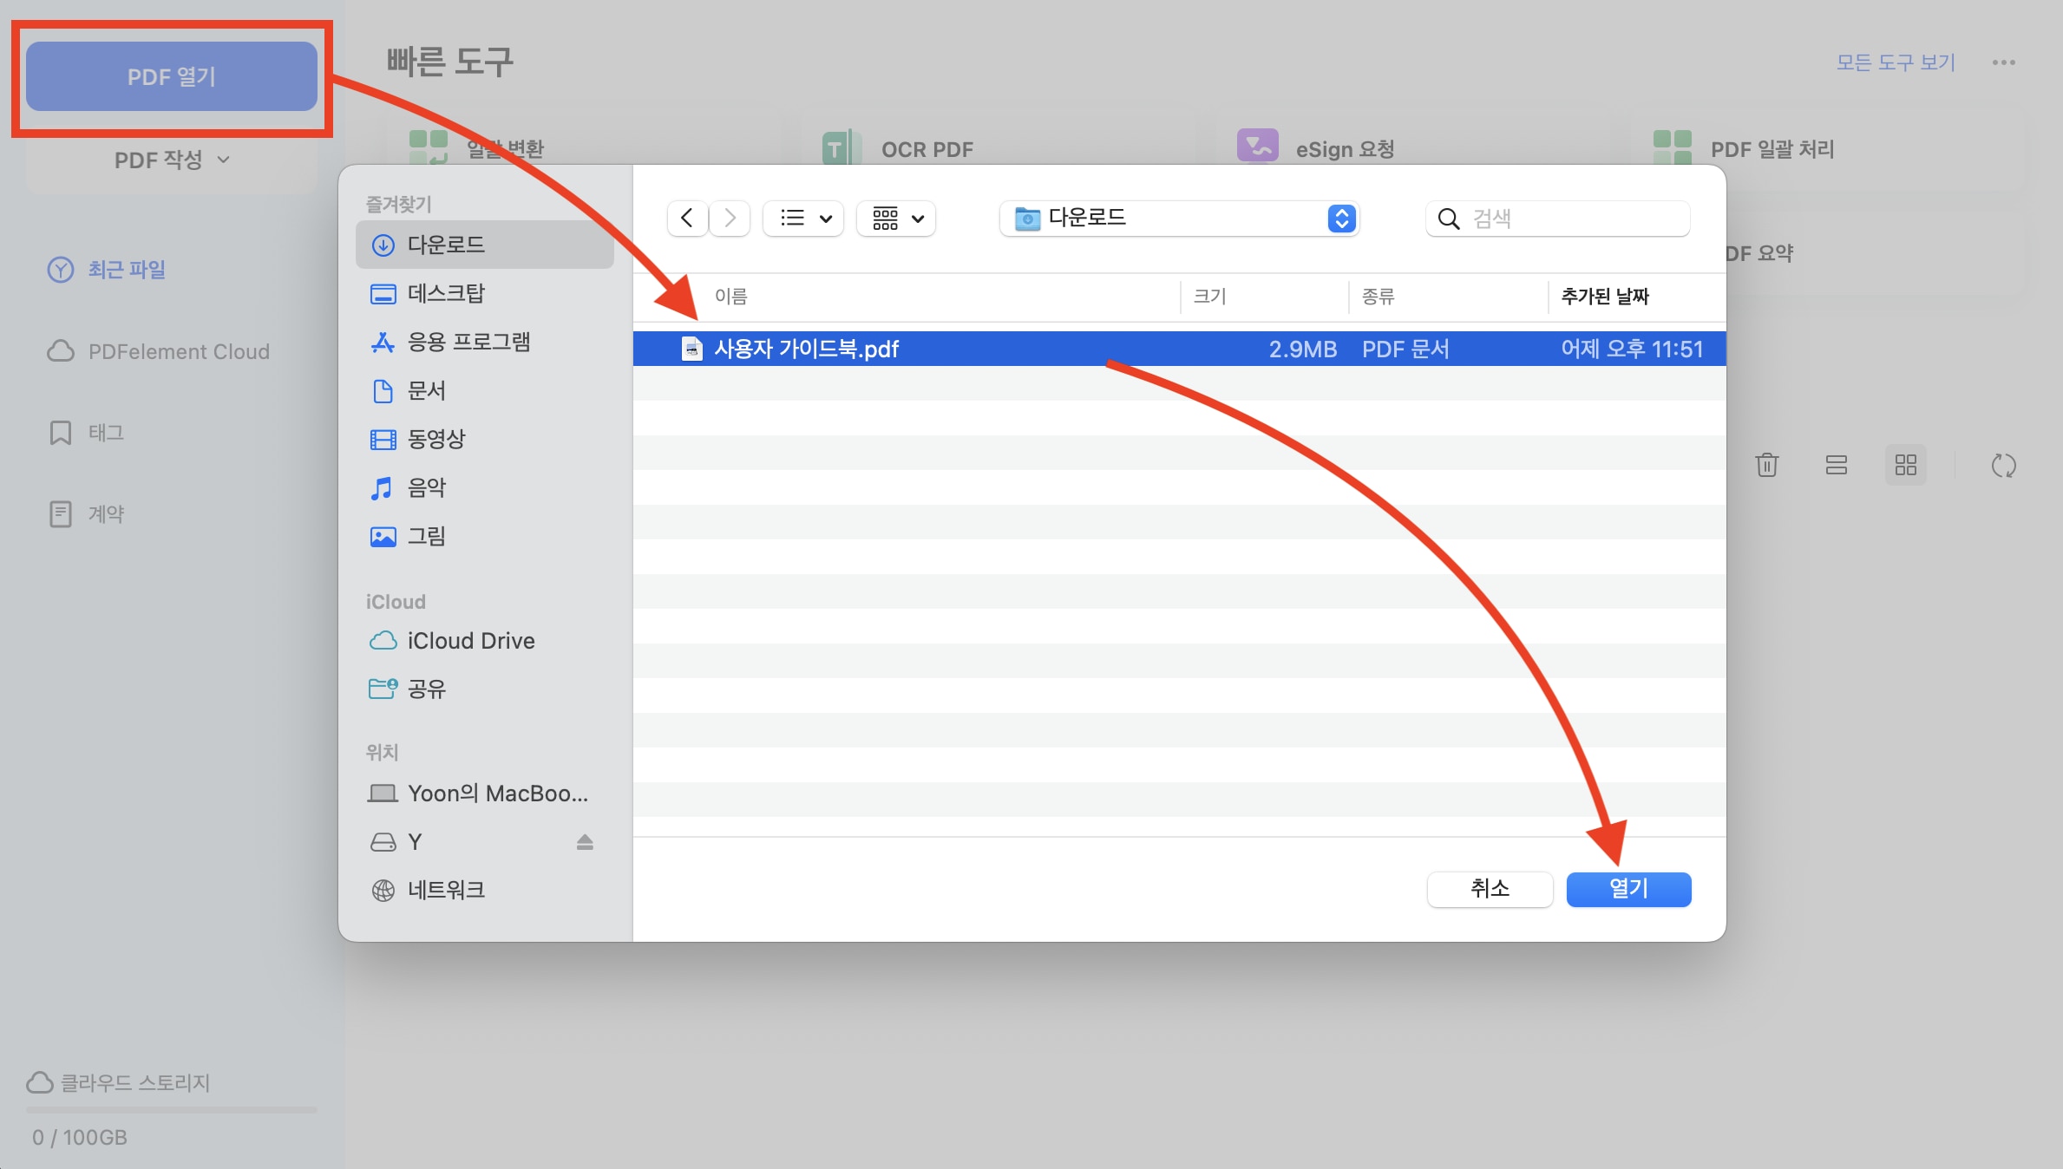Screen dimensions: 2063x1169
Task: Select 사용자 가이드북.pdf file
Action: click(x=1180, y=349)
